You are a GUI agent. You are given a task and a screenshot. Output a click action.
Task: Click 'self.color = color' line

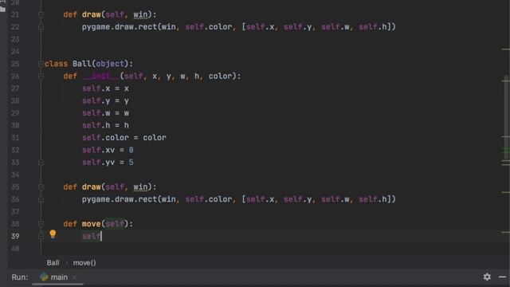point(124,138)
